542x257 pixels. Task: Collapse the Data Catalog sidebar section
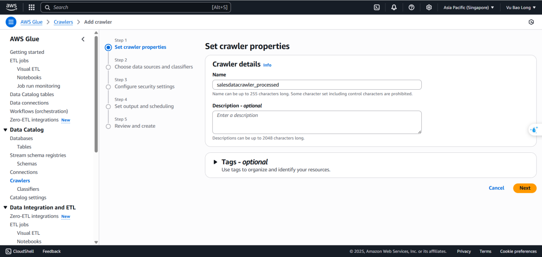[5, 130]
